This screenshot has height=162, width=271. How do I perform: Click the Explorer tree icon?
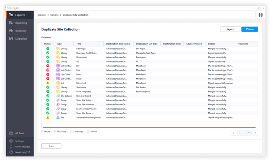pos(11,15)
